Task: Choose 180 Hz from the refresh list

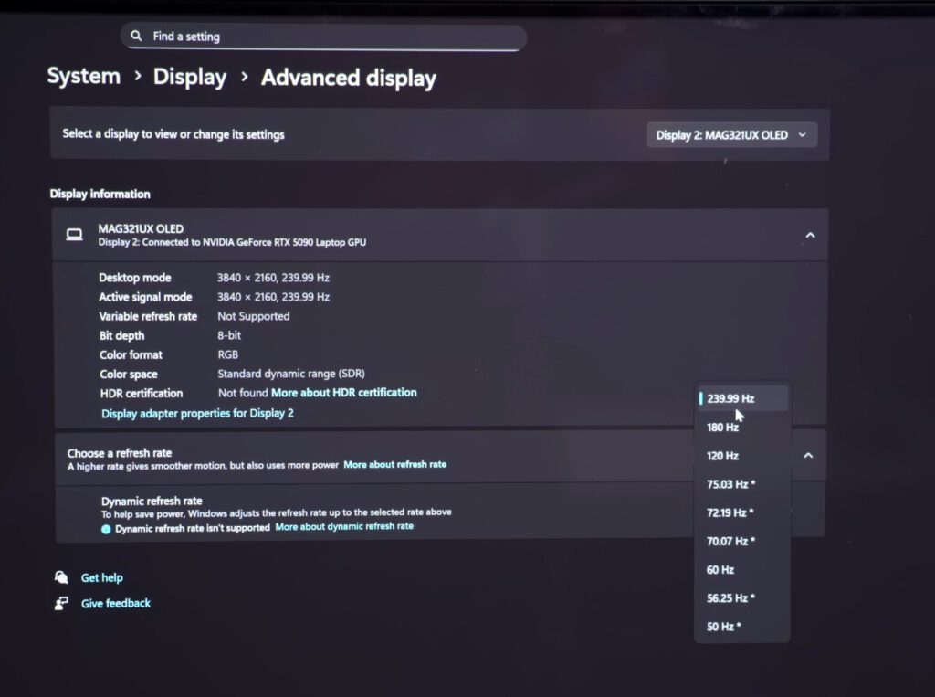Action: (722, 427)
